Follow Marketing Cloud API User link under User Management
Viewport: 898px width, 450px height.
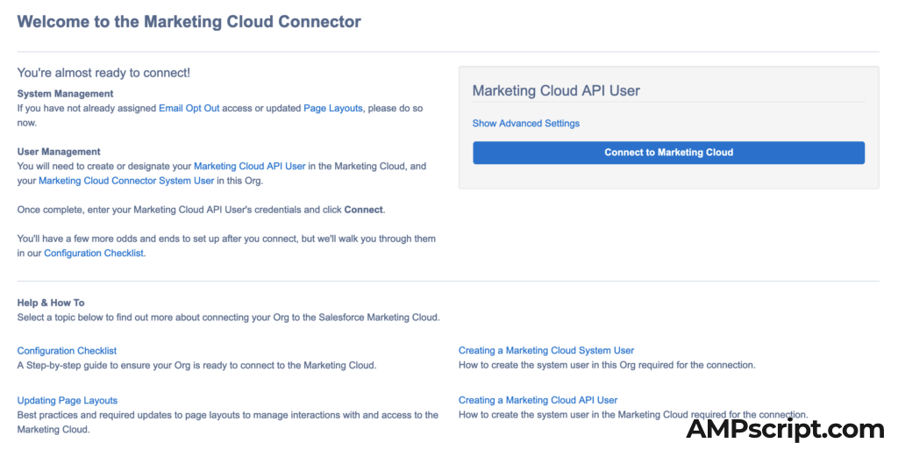pos(249,167)
